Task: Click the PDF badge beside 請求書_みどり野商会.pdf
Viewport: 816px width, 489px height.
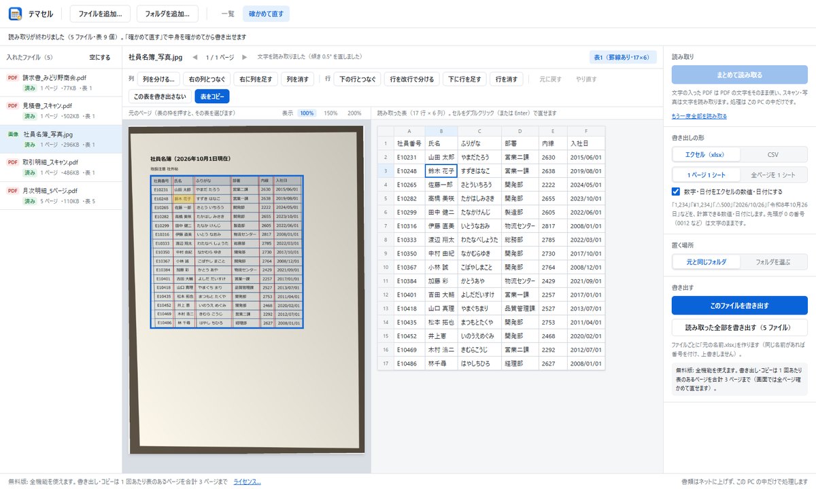Action: click(x=13, y=78)
